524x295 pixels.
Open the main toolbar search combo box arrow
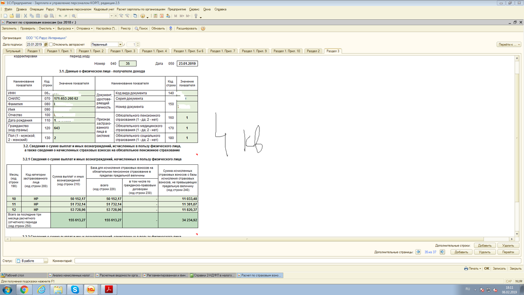[111, 16]
